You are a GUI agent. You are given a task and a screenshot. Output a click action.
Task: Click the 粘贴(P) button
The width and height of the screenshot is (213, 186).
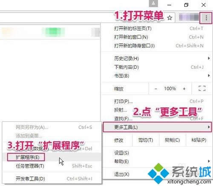click(x=199, y=140)
